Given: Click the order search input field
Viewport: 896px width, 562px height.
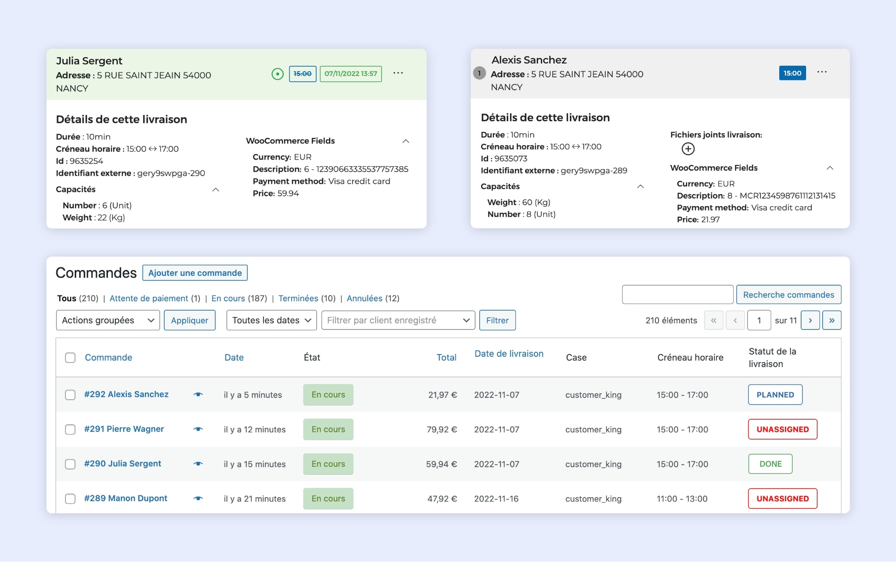Looking at the screenshot, I should click(677, 295).
